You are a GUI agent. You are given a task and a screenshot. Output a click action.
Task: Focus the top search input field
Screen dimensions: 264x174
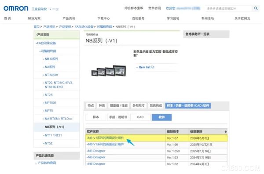click(x=229, y=8)
